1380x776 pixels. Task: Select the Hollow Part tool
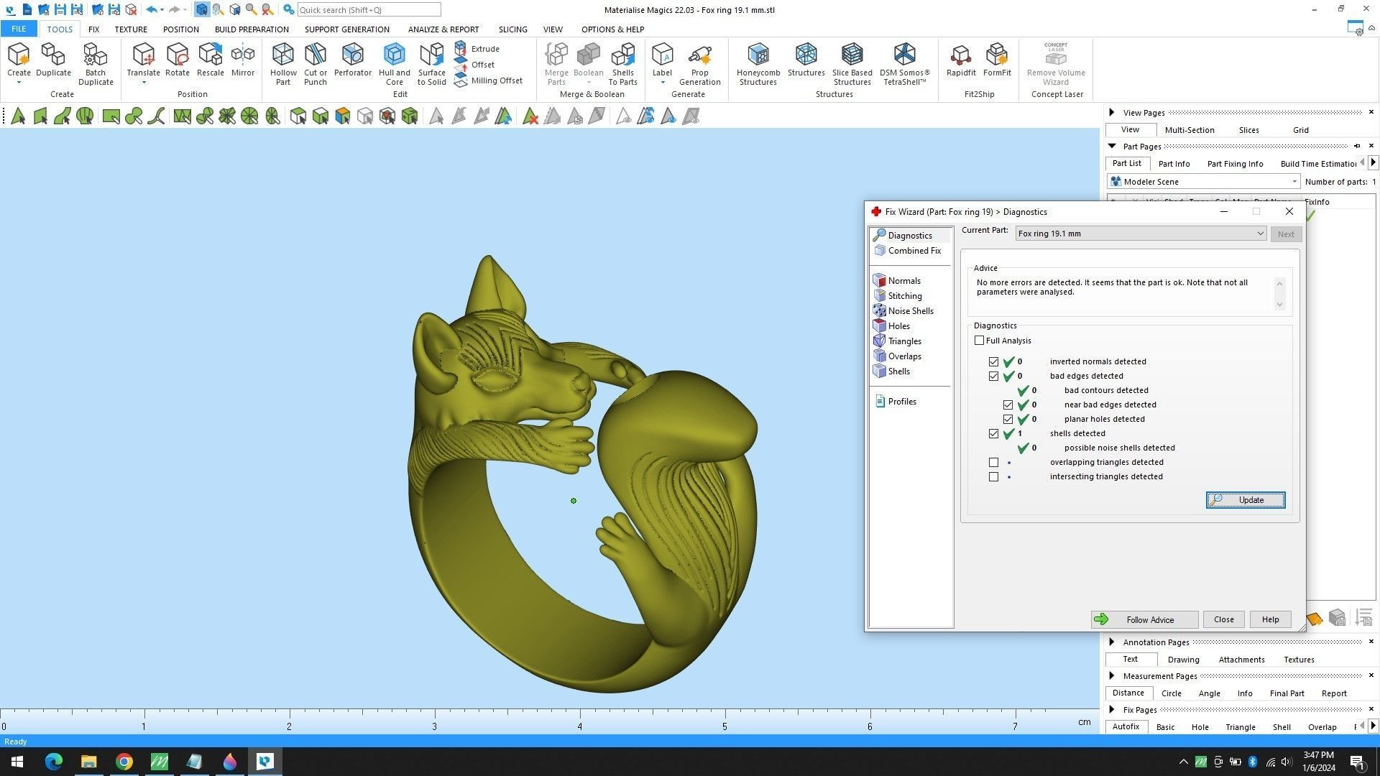tap(283, 64)
